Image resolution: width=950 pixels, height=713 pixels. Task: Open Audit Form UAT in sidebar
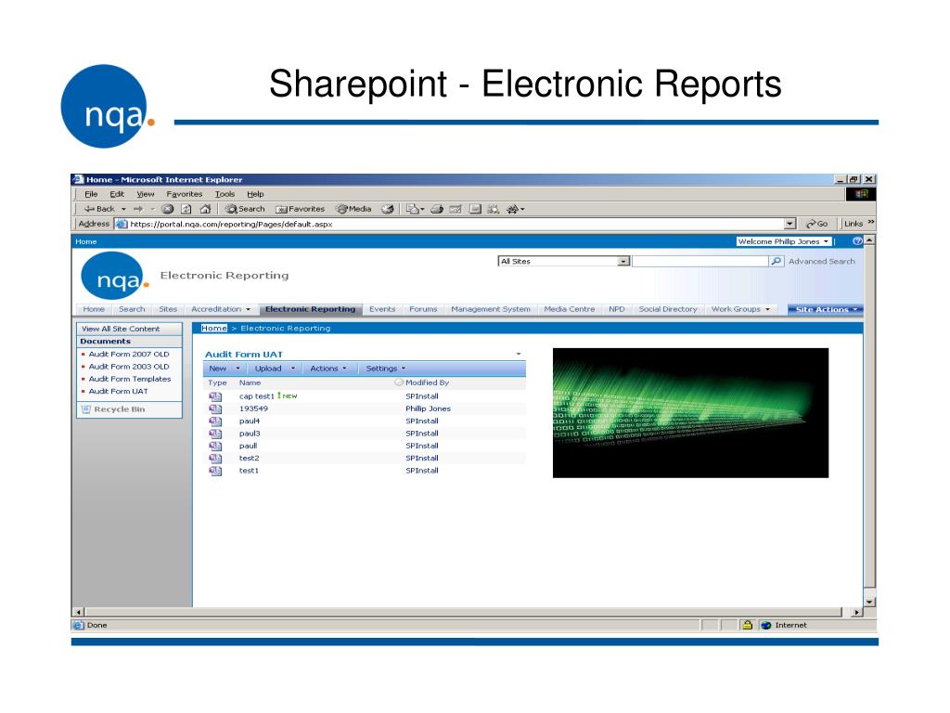118,392
